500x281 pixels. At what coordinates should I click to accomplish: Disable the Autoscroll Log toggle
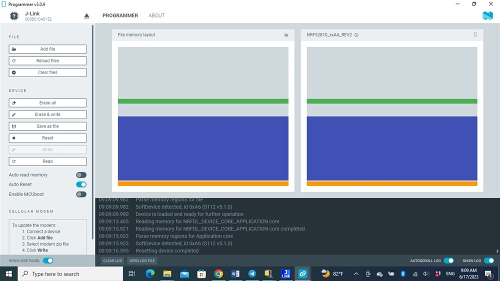[x=448, y=260]
